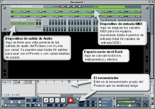The height and width of the screenshot is (109, 155).
Task: Click the sequencer scroll left arrow
Action: click(x=146, y=95)
